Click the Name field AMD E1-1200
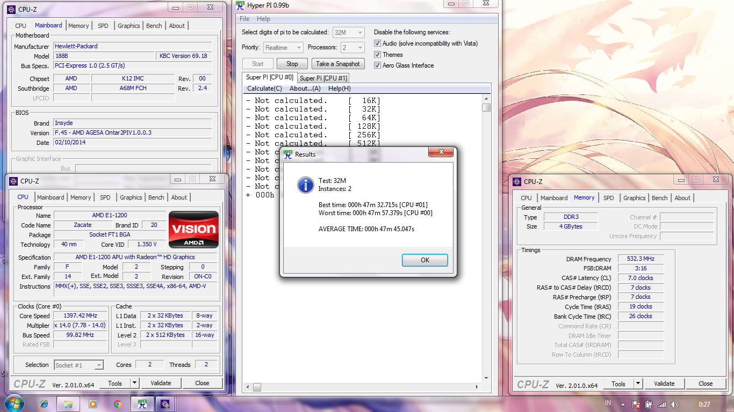734x412 pixels. [x=110, y=215]
